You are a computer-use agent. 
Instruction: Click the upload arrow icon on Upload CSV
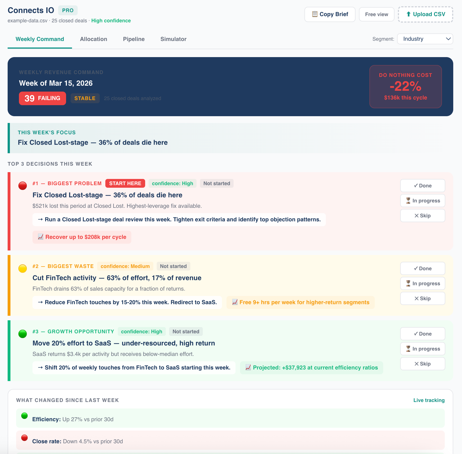(408, 14)
